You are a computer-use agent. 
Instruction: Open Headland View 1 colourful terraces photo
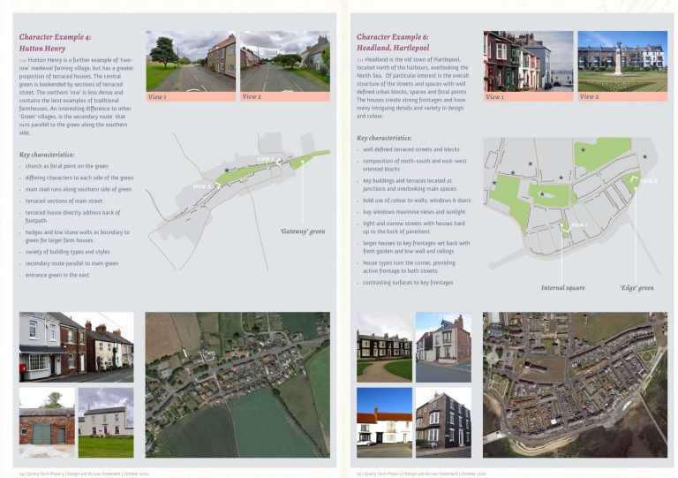[529, 61]
